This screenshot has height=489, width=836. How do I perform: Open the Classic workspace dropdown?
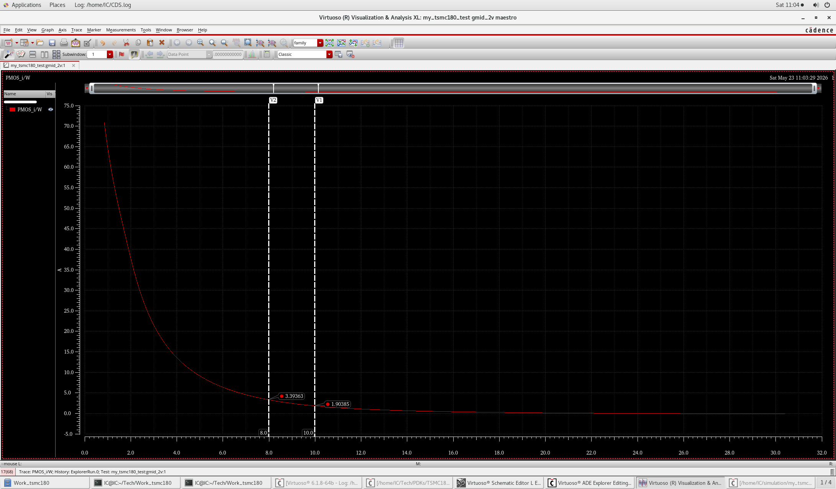(329, 54)
